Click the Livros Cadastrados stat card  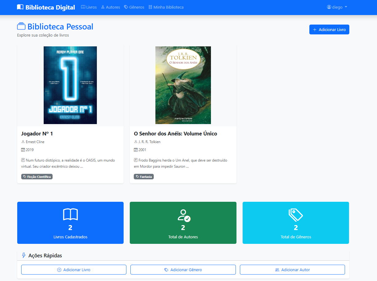click(70, 223)
